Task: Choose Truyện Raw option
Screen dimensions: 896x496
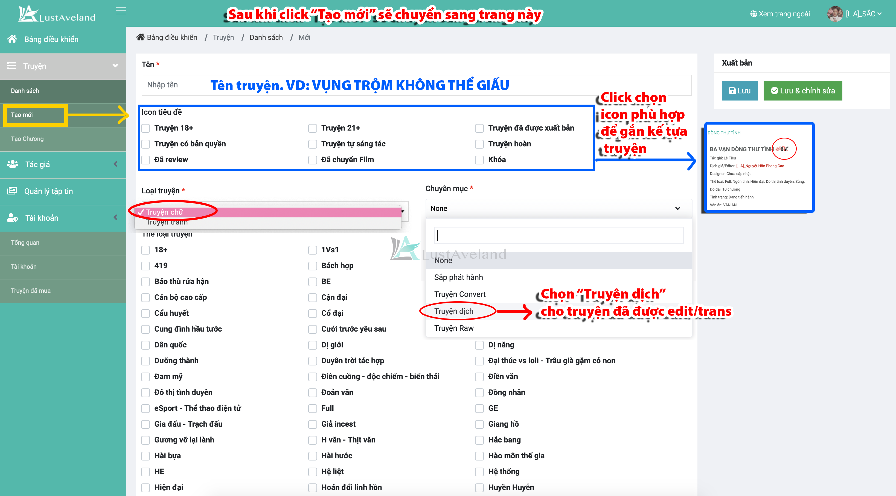Action: [x=558, y=328]
